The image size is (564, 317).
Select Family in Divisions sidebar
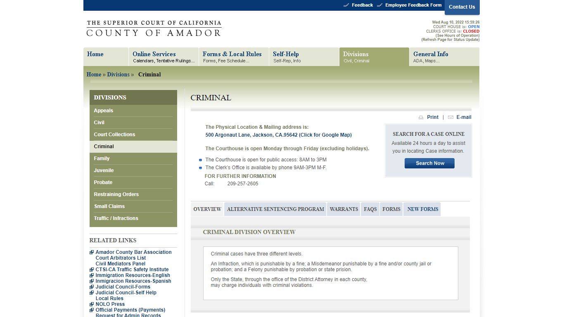(x=133, y=158)
